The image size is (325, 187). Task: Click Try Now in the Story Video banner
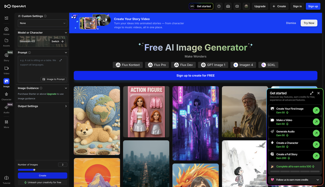pyautogui.click(x=309, y=23)
